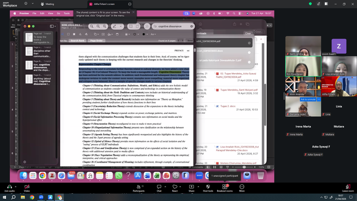Click Done in the search bar
357x201 pixels.
[x=190, y=41]
